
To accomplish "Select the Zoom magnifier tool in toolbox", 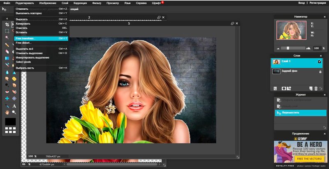I will pos(14,112).
